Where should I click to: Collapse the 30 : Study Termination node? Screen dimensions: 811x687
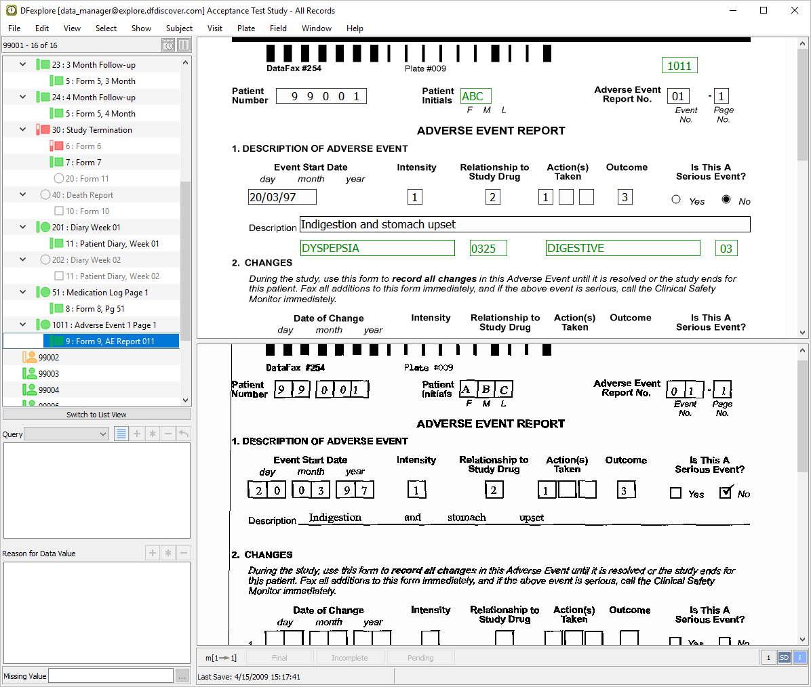(22, 129)
